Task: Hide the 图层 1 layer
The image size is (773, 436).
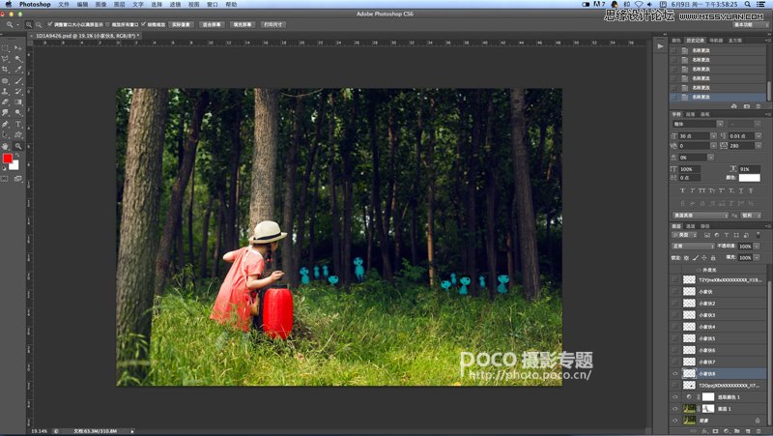Action: pyautogui.click(x=674, y=408)
